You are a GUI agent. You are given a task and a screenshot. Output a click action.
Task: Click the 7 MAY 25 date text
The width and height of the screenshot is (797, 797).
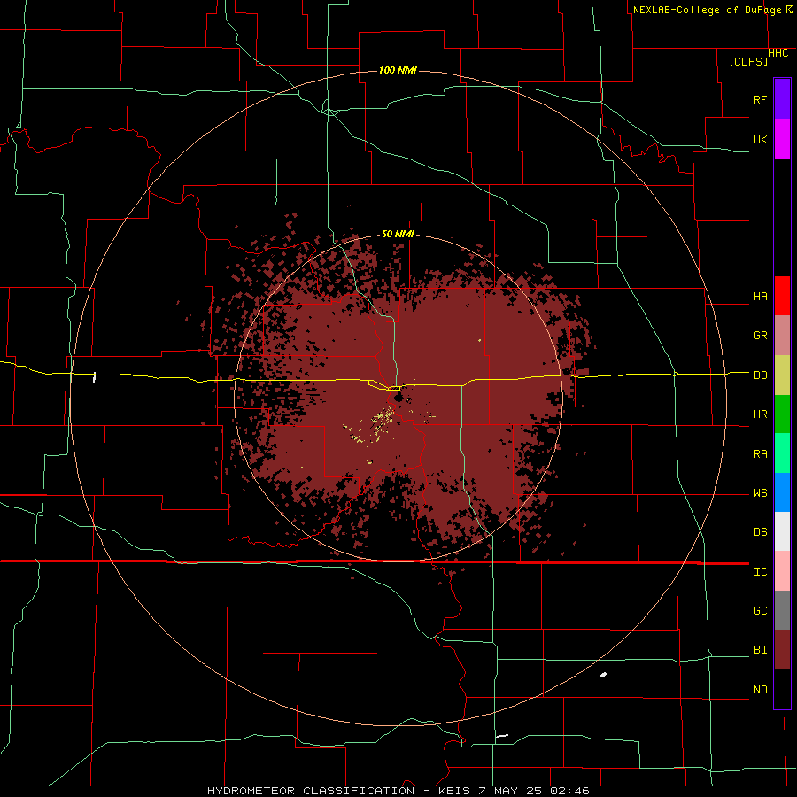click(x=512, y=791)
